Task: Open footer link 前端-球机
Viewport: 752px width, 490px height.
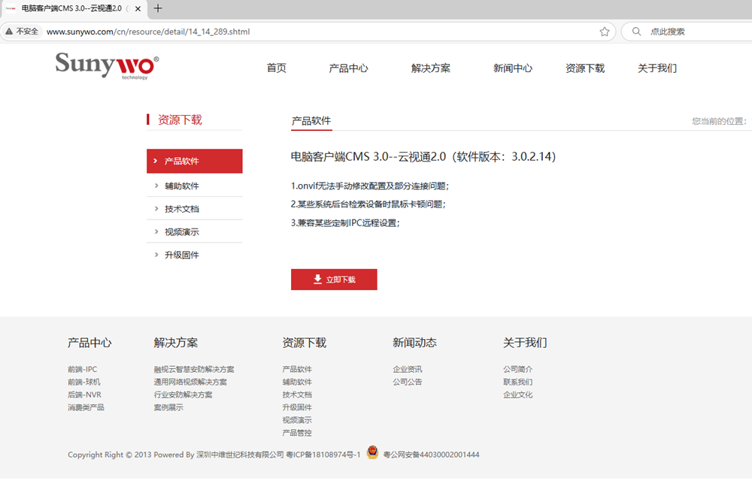Action: coord(84,382)
